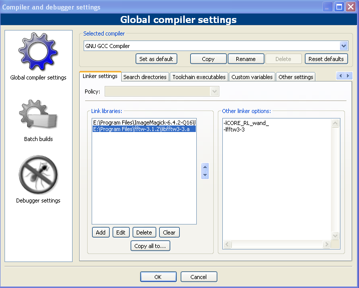Expand the Selected compiler dropdown
This screenshot has width=359, height=288.
tap(343, 46)
